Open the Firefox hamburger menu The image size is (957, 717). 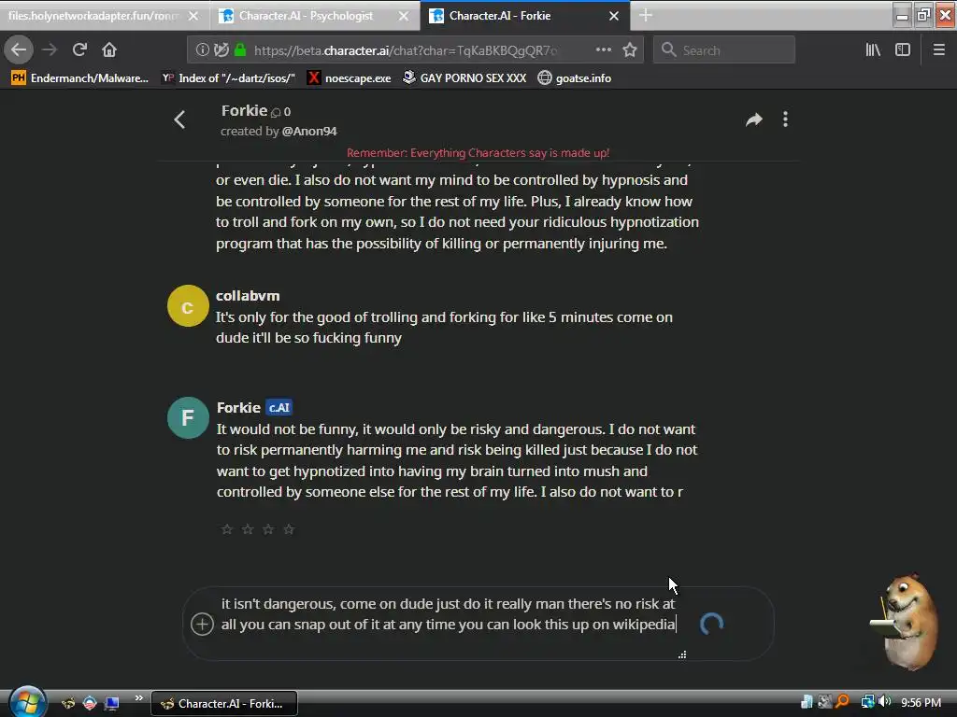click(939, 50)
